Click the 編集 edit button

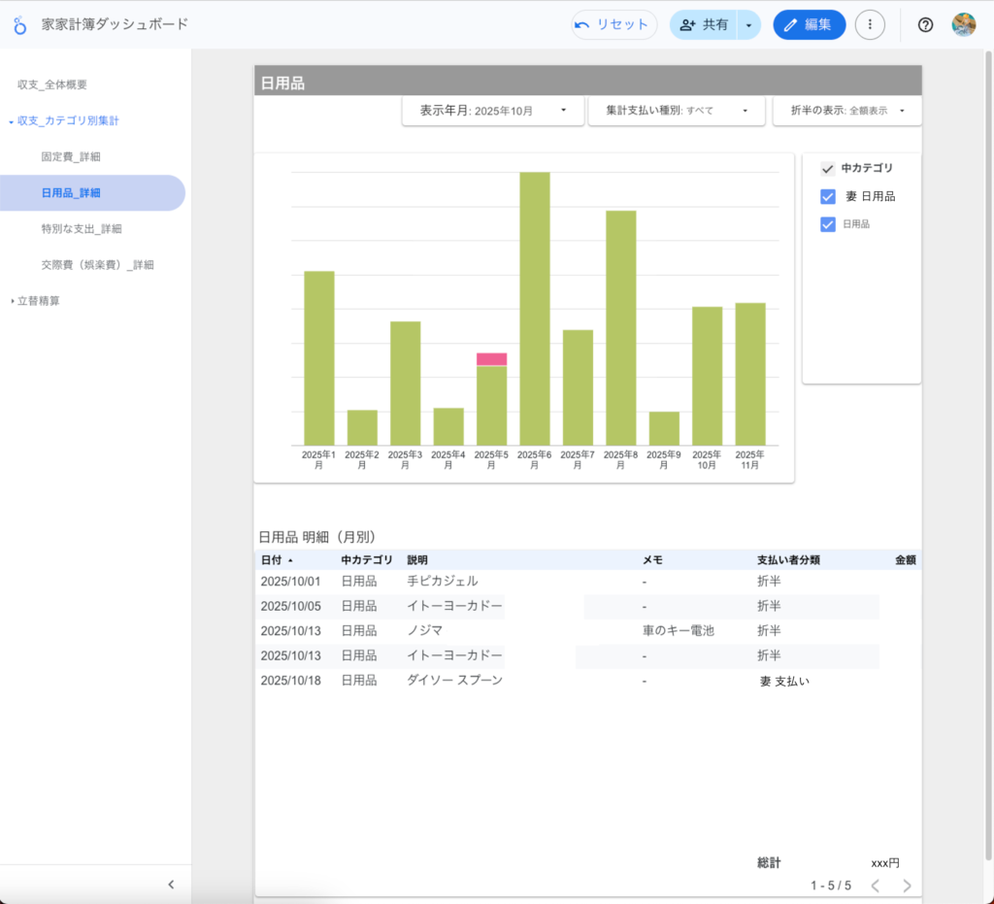(x=809, y=24)
